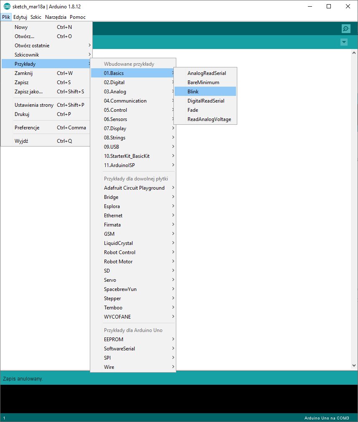Screen dimensions: 358x422
Task: Open SoftwareSerial examples submenu
Action: tap(133, 349)
